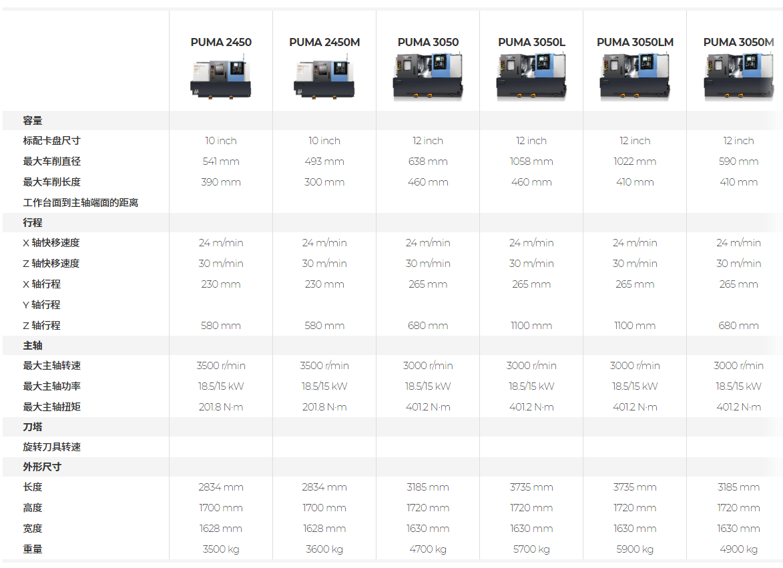
Task: Click the 最大车削直径 row label
Action: (x=51, y=162)
